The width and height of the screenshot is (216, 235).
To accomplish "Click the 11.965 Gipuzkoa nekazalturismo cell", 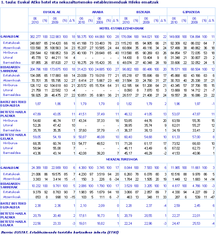I will pos(175,168).
